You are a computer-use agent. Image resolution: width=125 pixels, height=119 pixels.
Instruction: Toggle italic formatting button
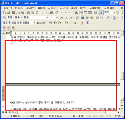66,18
